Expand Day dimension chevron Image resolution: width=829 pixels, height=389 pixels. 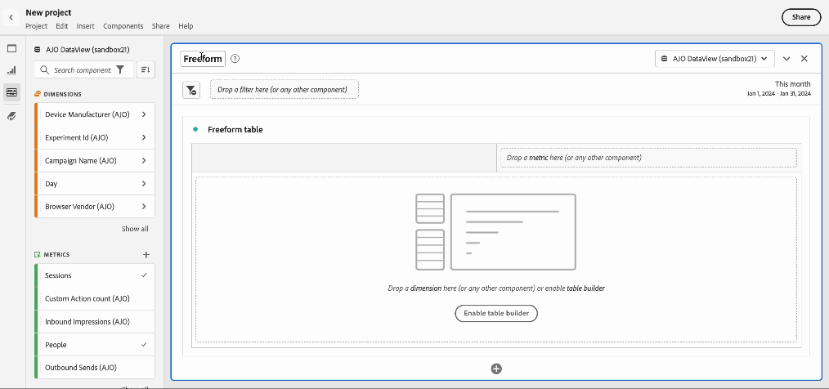(x=144, y=184)
